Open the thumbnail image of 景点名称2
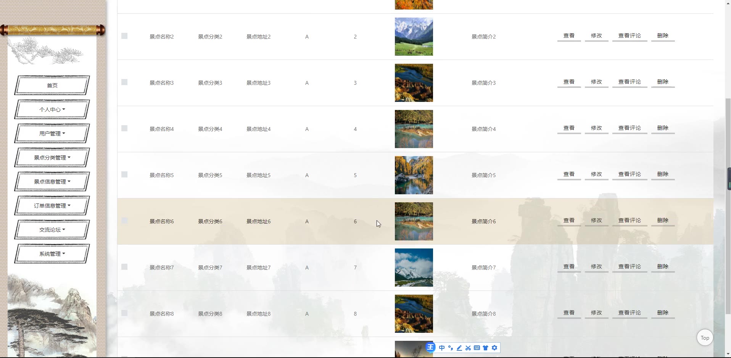Viewport: 731px width, 358px height. 414,37
